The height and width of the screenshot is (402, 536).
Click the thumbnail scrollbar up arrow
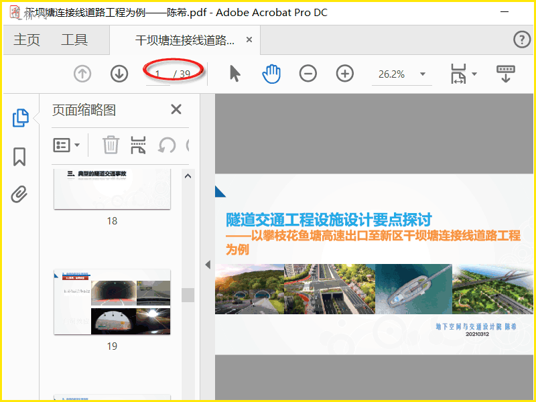188,176
